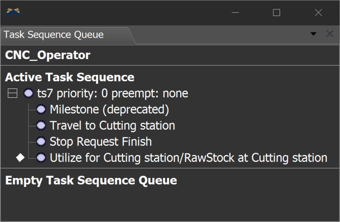
Task: Maximize the window
Action: [x=277, y=13]
